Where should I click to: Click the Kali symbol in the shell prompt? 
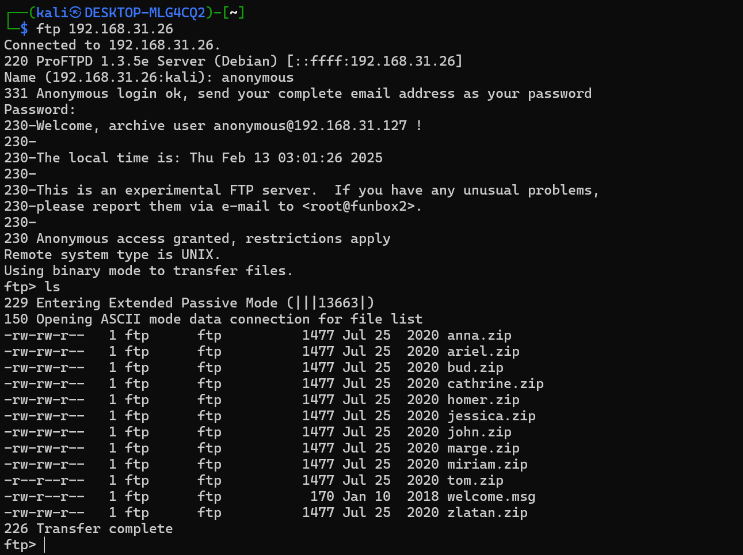click(75, 13)
